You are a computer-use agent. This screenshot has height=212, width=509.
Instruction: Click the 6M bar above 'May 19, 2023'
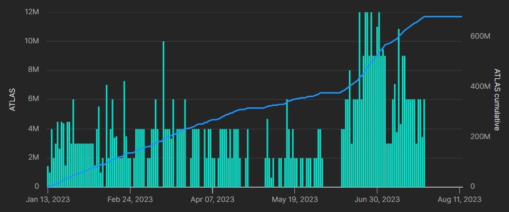click(287, 143)
